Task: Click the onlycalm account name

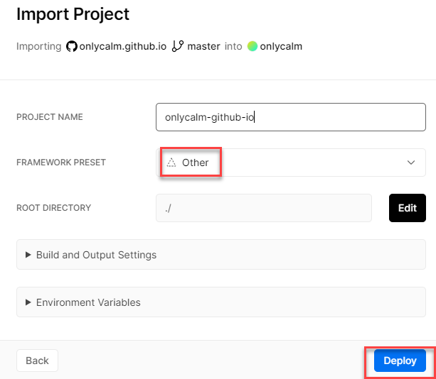Action: [281, 46]
